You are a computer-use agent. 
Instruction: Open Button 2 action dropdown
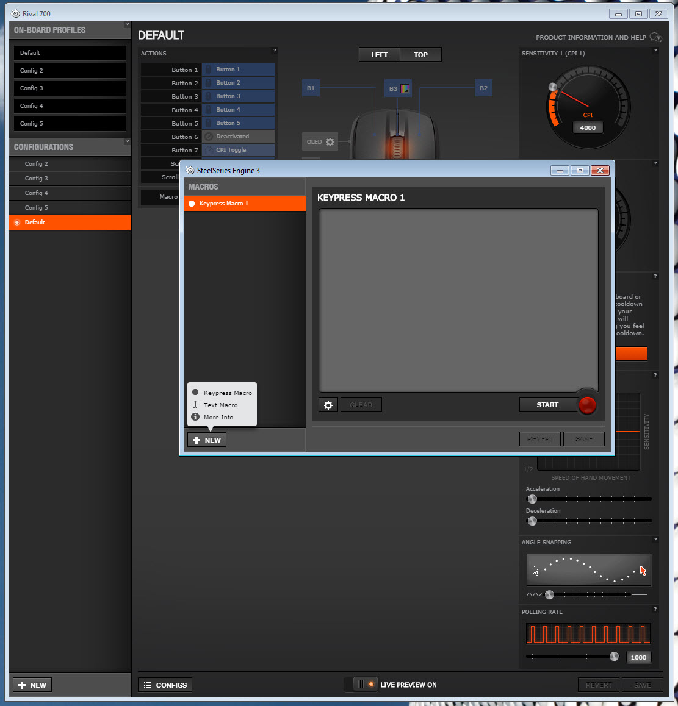tap(238, 83)
